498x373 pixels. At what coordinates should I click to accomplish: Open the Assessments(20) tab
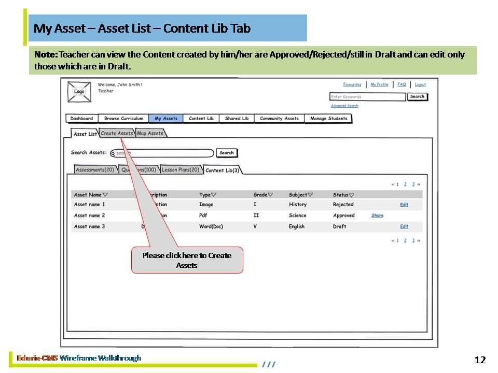point(95,170)
